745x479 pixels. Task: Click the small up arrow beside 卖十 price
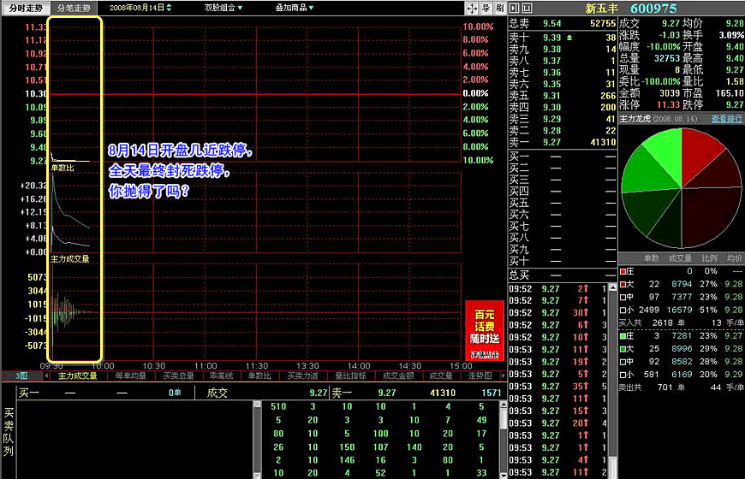tap(569, 38)
